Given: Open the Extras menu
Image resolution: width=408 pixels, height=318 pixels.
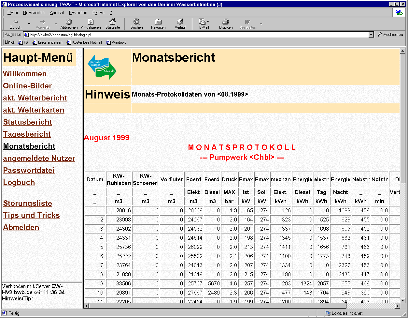Looking at the screenshot, I should pyautogui.click(x=98, y=12).
